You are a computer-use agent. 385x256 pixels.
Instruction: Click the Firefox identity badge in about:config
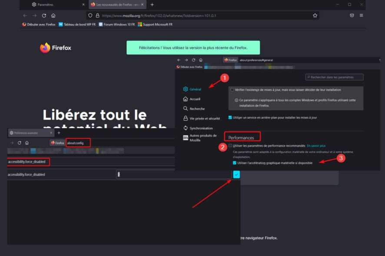click(x=58, y=143)
